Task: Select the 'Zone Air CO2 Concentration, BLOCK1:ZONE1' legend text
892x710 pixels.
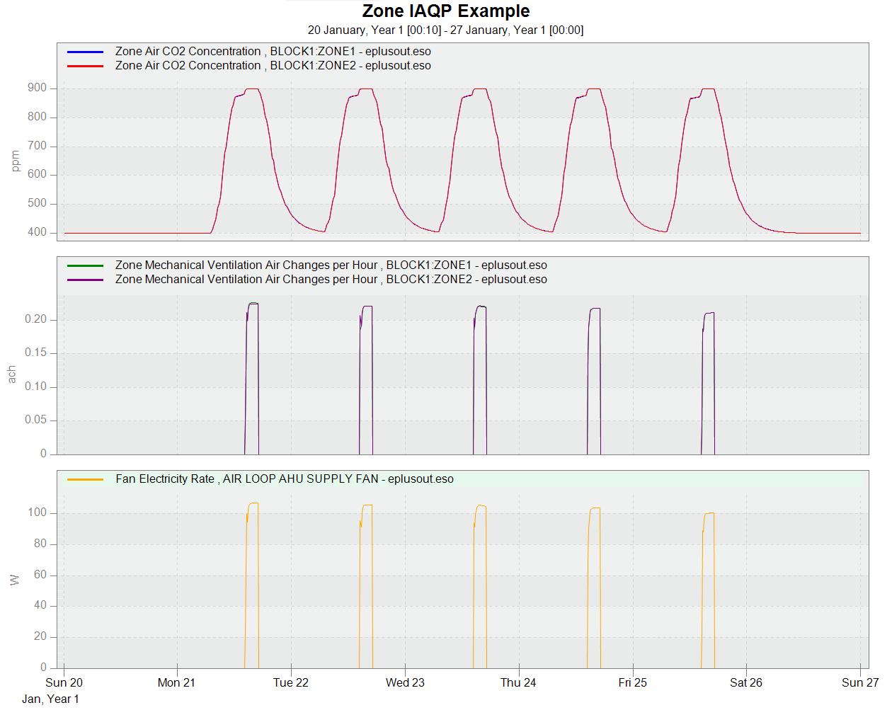Action: tap(273, 52)
